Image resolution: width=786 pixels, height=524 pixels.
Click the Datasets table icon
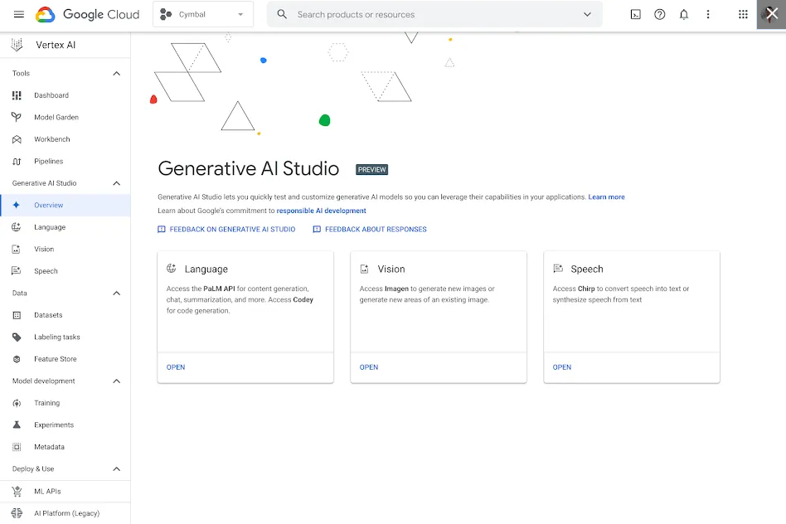pyautogui.click(x=17, y=315)
